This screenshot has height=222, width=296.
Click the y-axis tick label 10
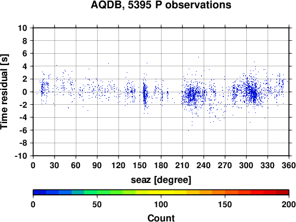pos(22,28)
